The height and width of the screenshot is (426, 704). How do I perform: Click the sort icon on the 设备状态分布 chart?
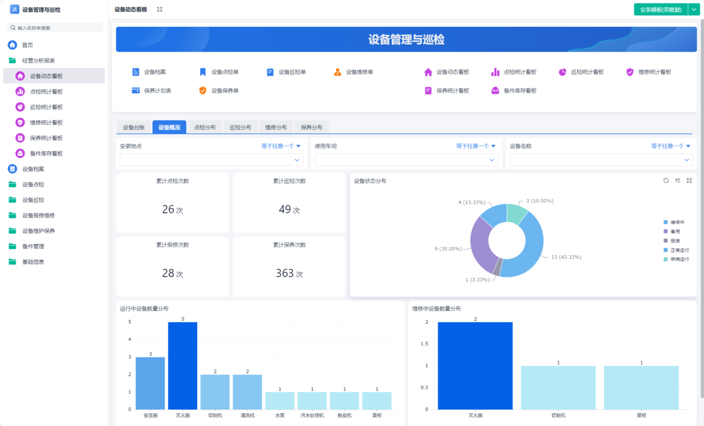click(x=678, y=181)
